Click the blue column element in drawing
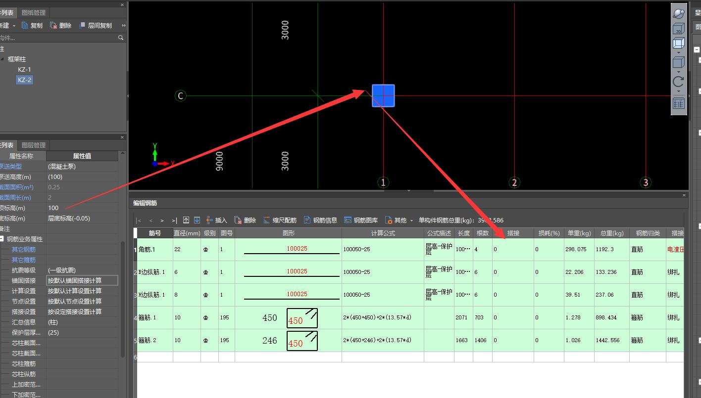 coord(383,95)
